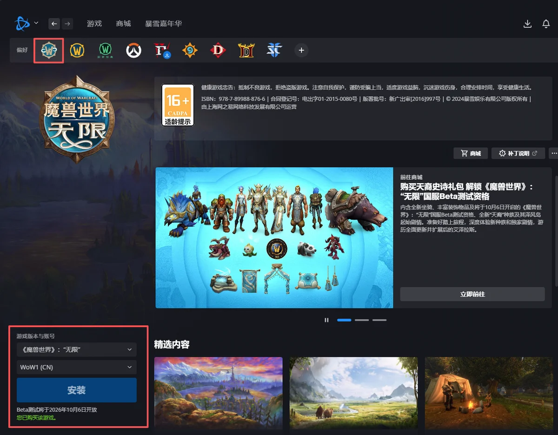Open the downloads icon

coord(527,24)
